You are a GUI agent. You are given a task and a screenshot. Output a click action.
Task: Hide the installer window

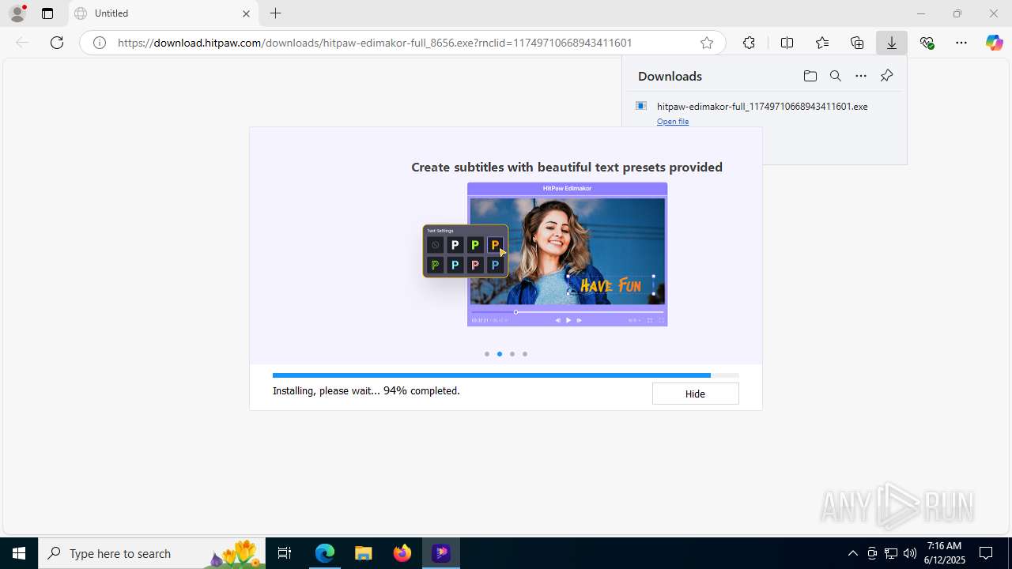click(x=695, y=394)
